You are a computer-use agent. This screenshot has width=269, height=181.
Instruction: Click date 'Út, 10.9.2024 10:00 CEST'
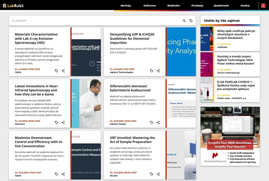coord(123,121)
